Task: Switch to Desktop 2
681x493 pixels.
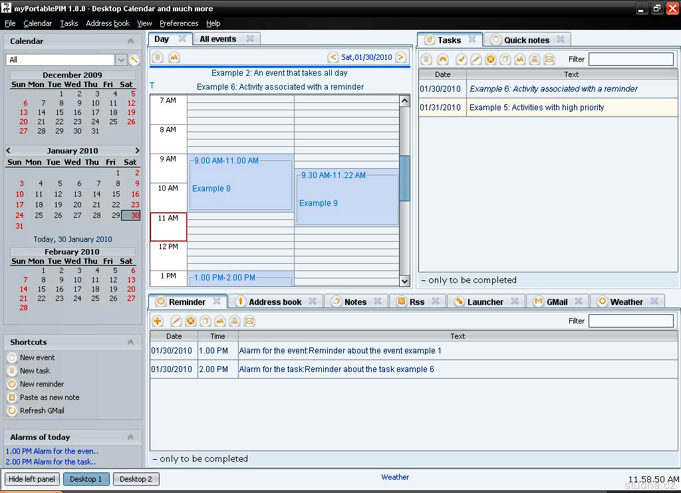Action: 136,479
